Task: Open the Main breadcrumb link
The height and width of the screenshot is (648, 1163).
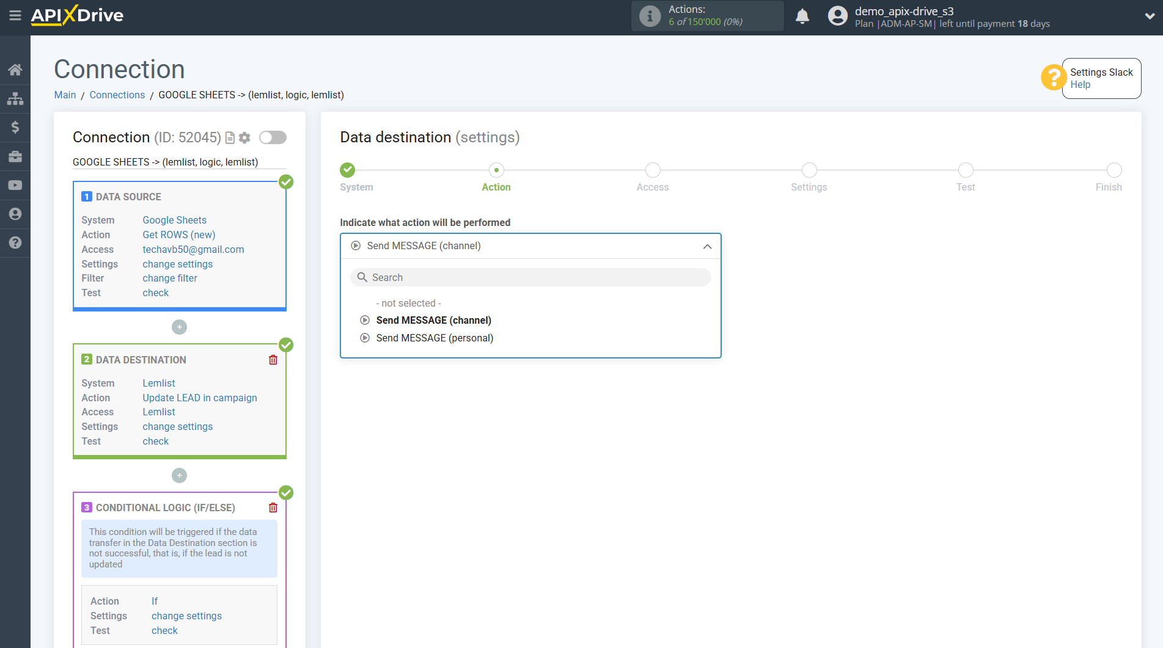Action: click(x=65, y=95)
